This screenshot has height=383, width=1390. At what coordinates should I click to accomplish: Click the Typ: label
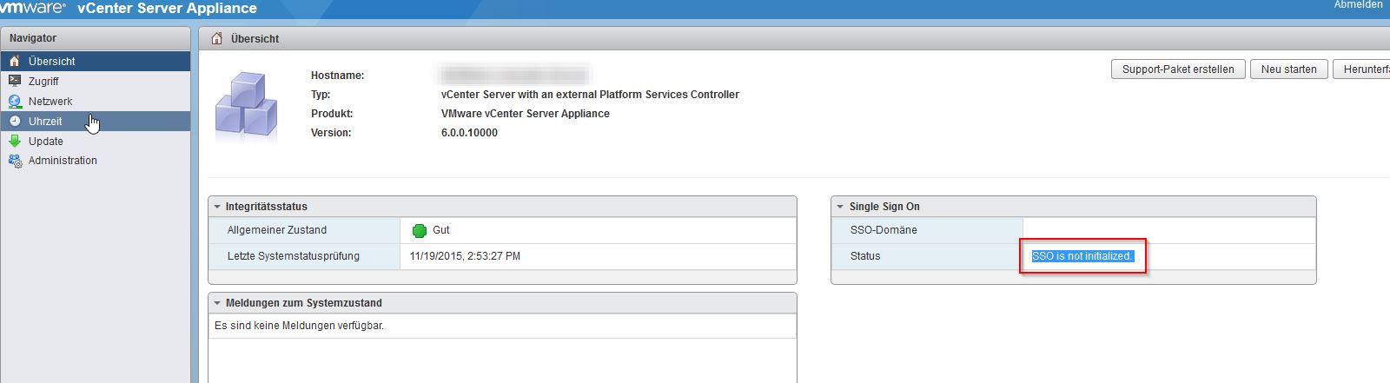(x=321, y=95)
